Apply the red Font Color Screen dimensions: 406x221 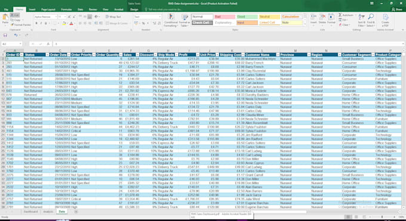71,23
